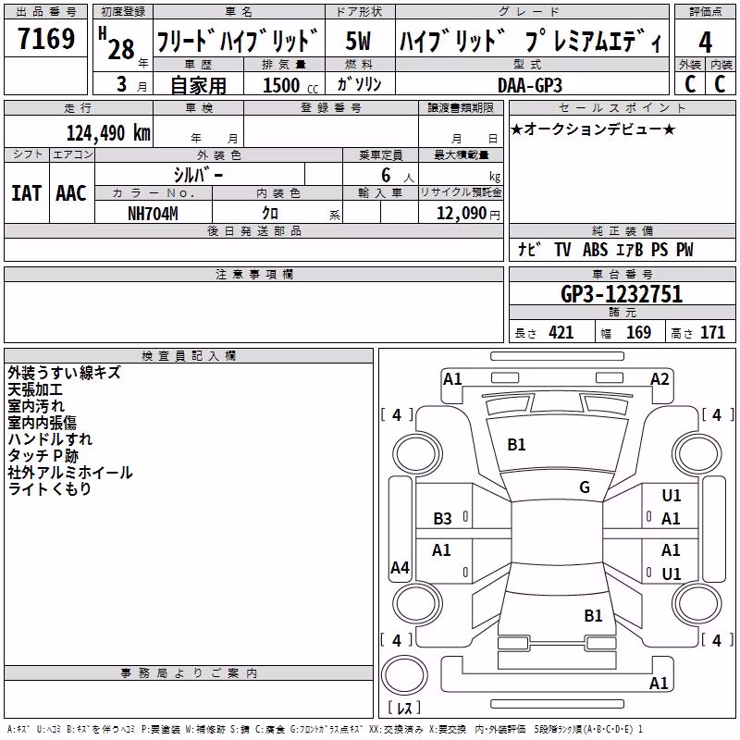Screen dimensions: 740x740
Task: Click the recycle deposit 12,090 円
Action: pos(468,214)
